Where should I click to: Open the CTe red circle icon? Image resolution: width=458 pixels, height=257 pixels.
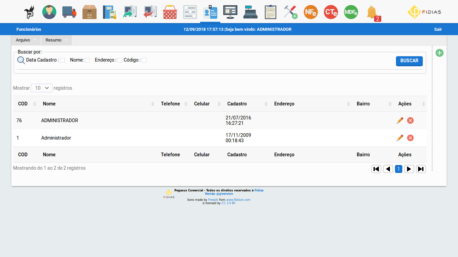tap(331, 12)
